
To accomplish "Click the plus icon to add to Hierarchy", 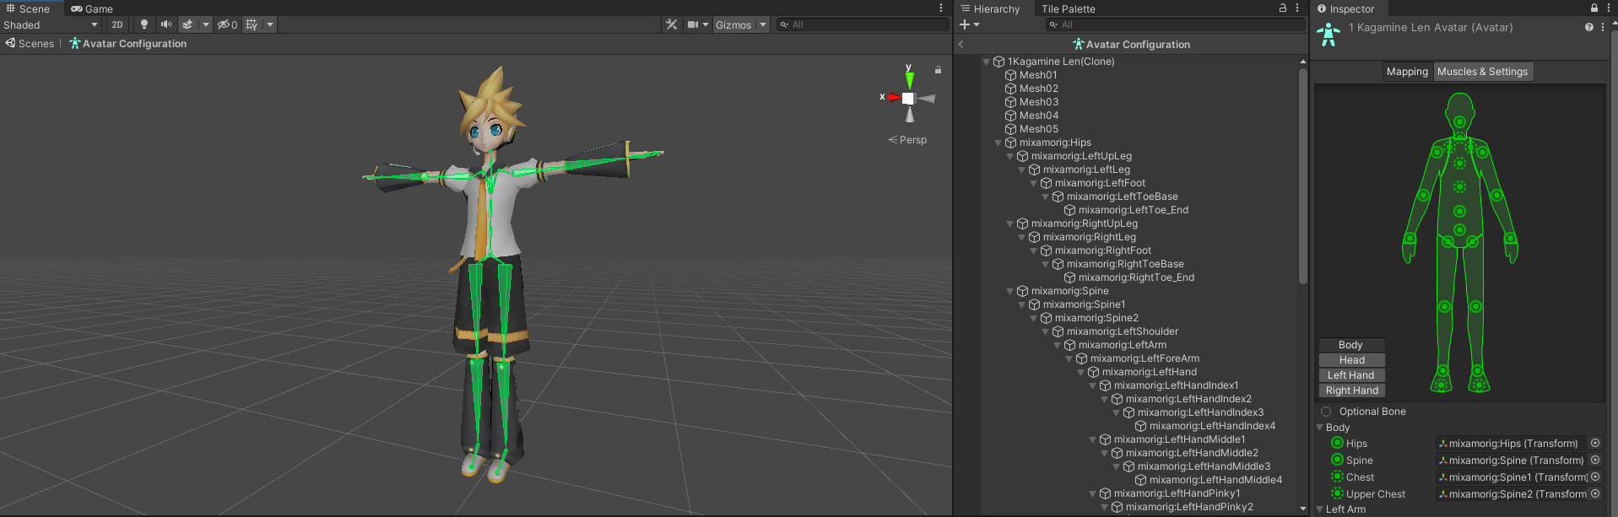I will point(965,24).
